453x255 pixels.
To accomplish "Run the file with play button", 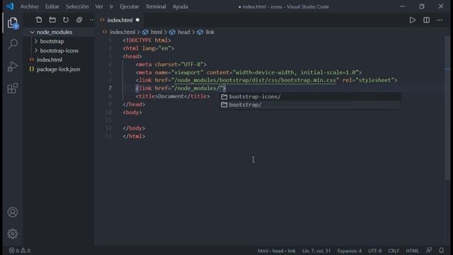I will (x=412, y=20).
